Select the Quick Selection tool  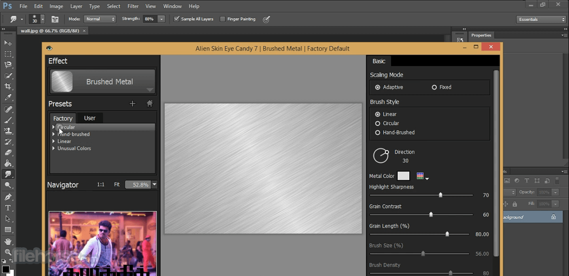[x=8, y=75]
